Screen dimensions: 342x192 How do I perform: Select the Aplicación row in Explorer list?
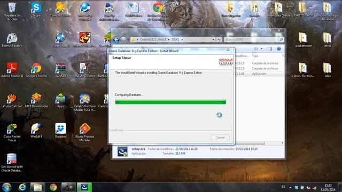click(x=259, y=74)
